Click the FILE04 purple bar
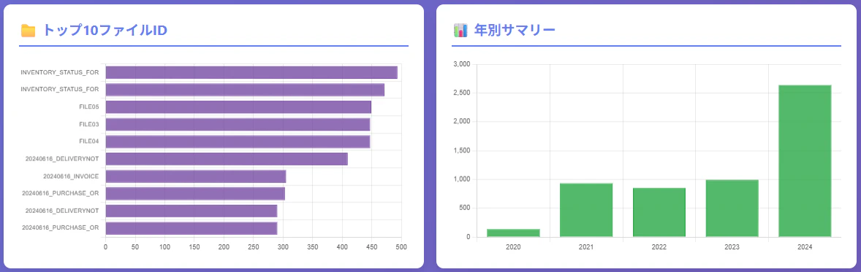This screenshot has height=272, width=861. tap(238, 142)
